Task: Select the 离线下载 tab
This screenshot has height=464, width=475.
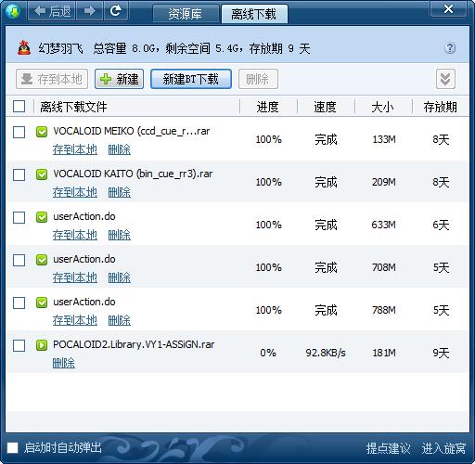Action: (x=254, y=14)
